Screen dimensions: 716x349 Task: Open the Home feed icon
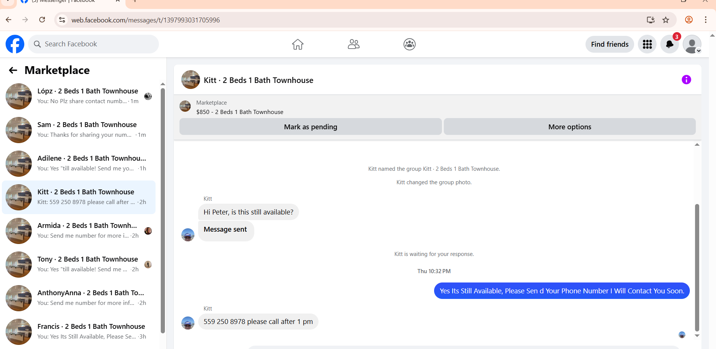[x=298, y=44]
